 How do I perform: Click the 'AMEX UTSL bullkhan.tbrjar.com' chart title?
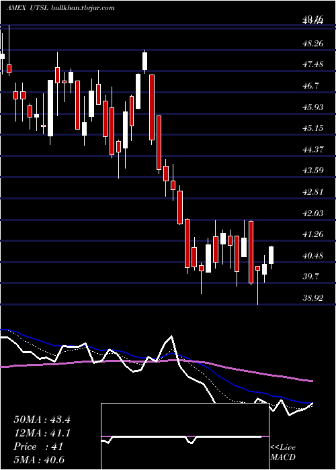[60, 7]
